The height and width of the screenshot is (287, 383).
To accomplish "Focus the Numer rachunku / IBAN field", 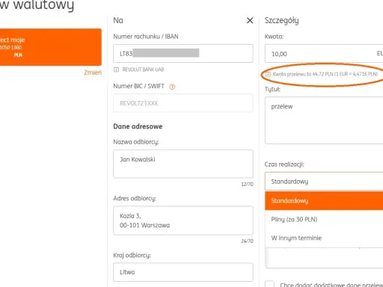I will click(x=183, y=53).
